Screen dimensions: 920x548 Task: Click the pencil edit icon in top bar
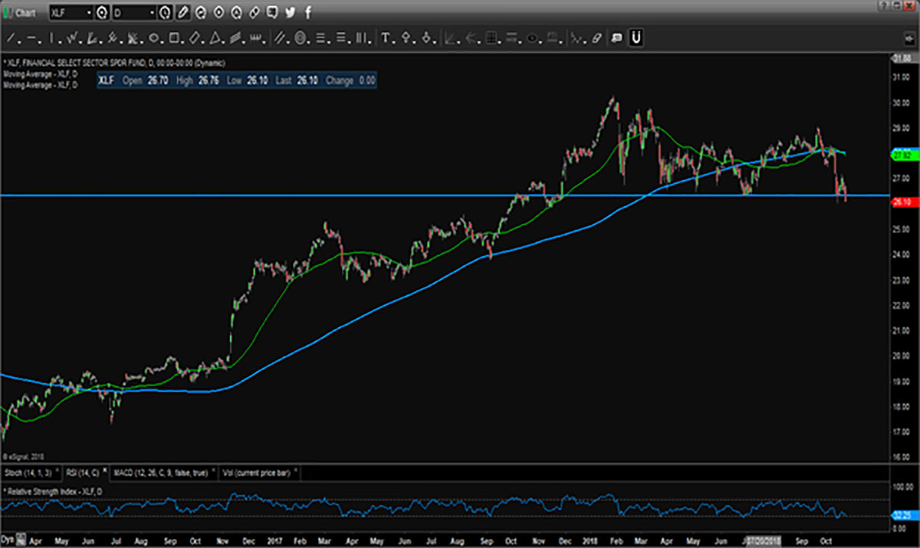click(x=182, y=12)
